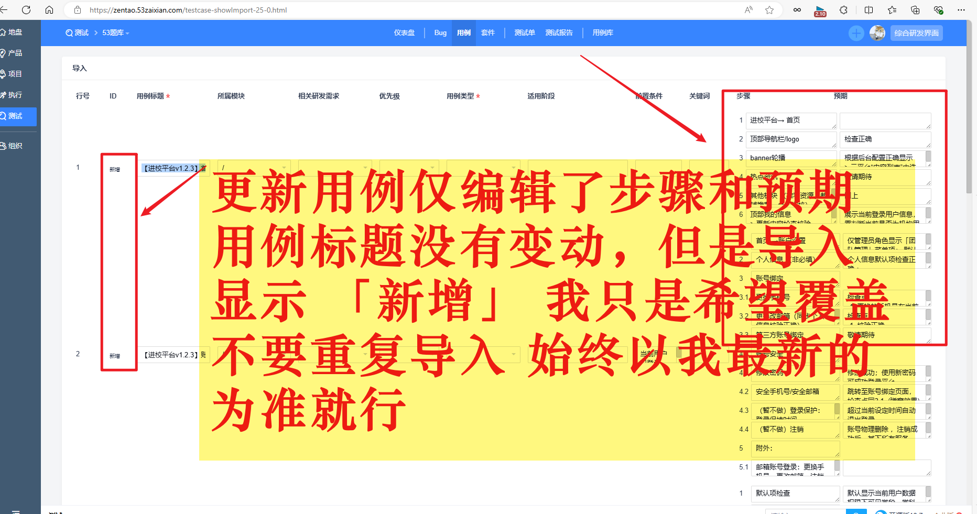Image resolution: width=977 pixels, height=514 pixels.
Task: Refresh the browser page
Action: 26,10
